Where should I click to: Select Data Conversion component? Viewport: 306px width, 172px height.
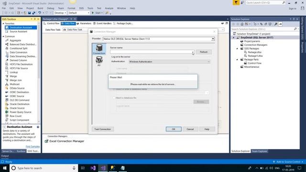click(18, 52)
